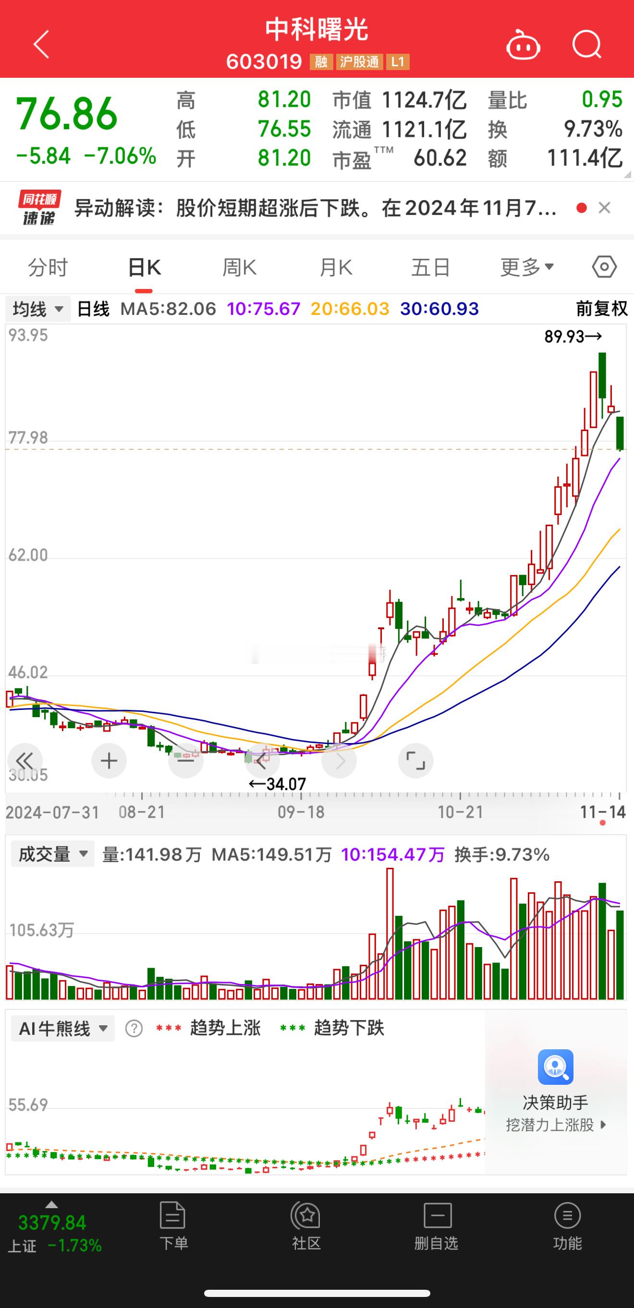Viewport: 634px width, 1308px height.
Task: Tap the 89.93 high price marker
Action: pyautogui.click(x=573, y=336)
